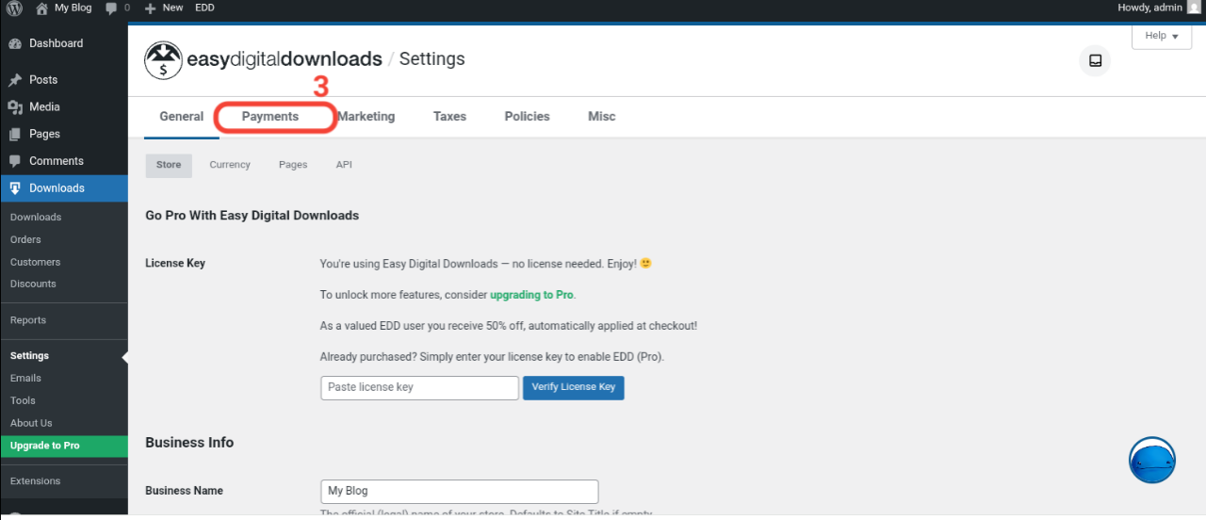Open Downloads submenu item
1206x520 pixels.
36,217
